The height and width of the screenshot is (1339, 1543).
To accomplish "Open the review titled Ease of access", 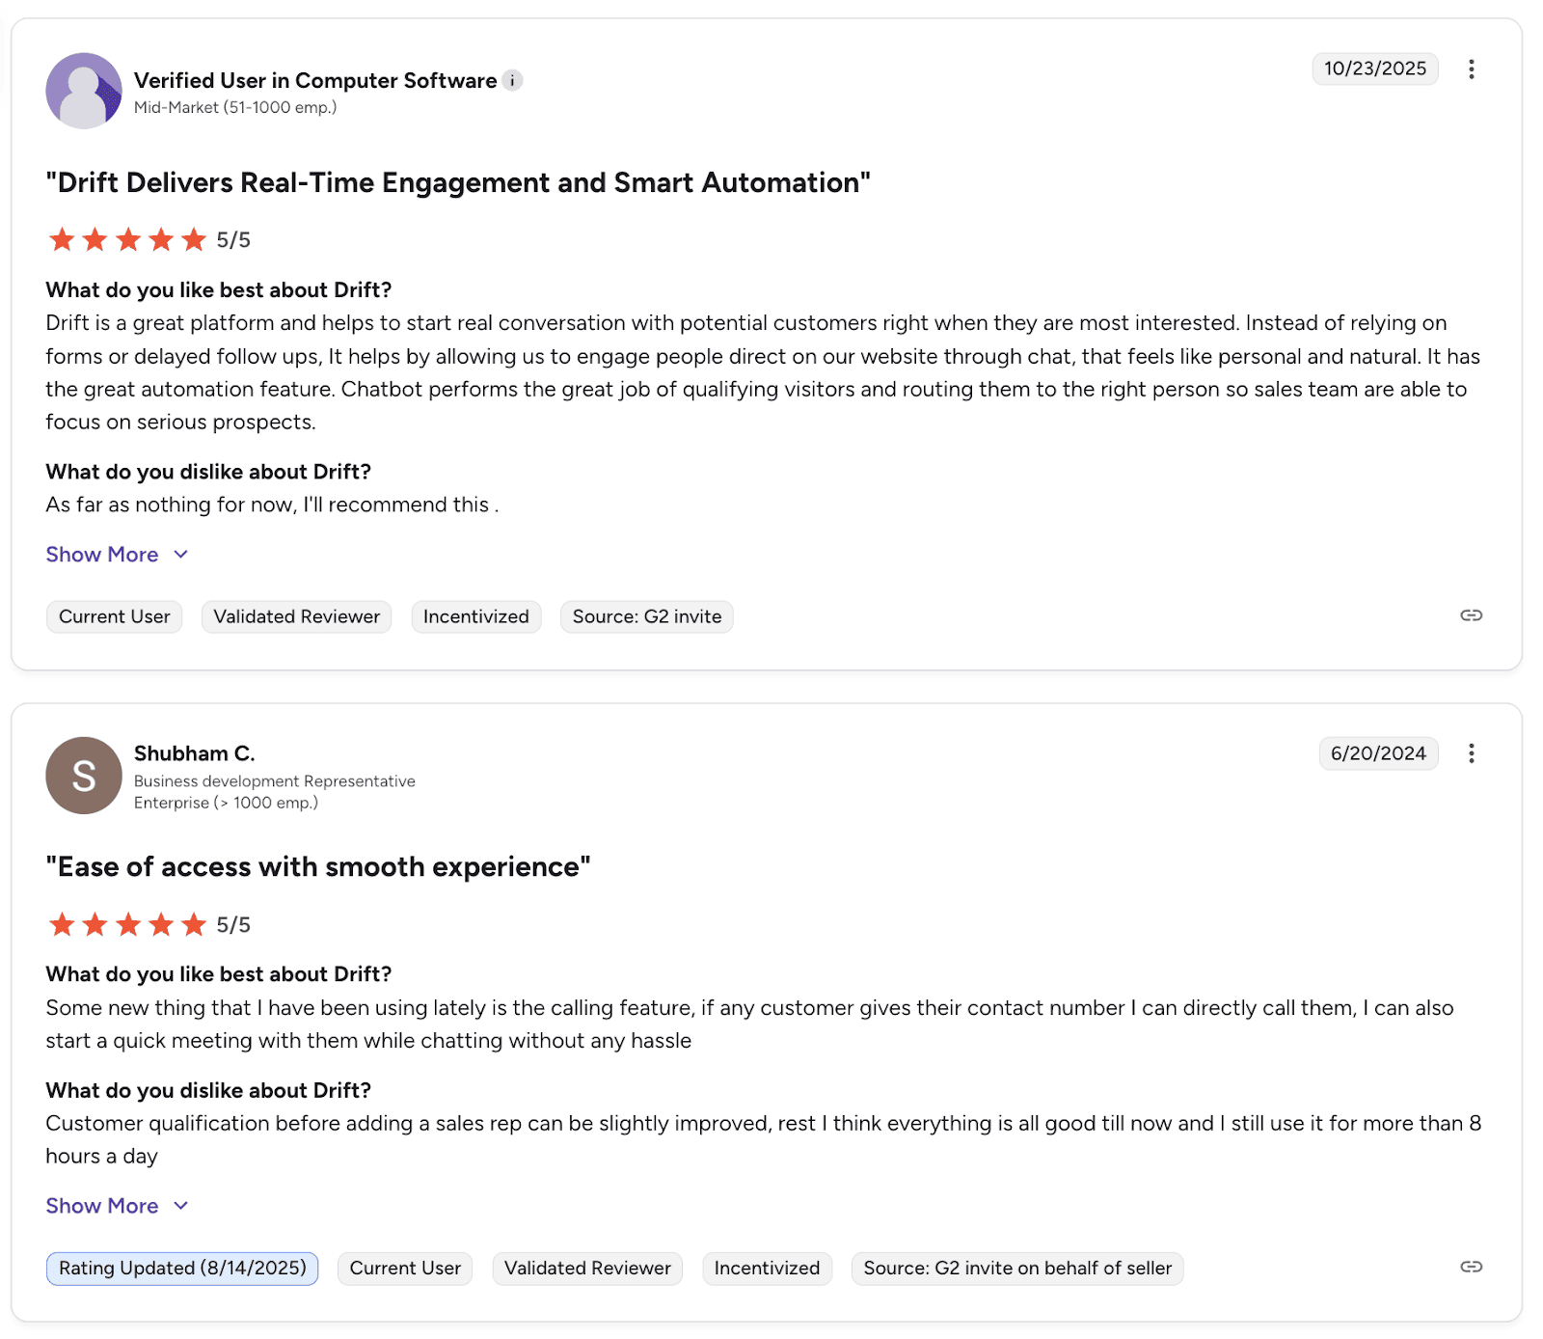I will [318, 865].
